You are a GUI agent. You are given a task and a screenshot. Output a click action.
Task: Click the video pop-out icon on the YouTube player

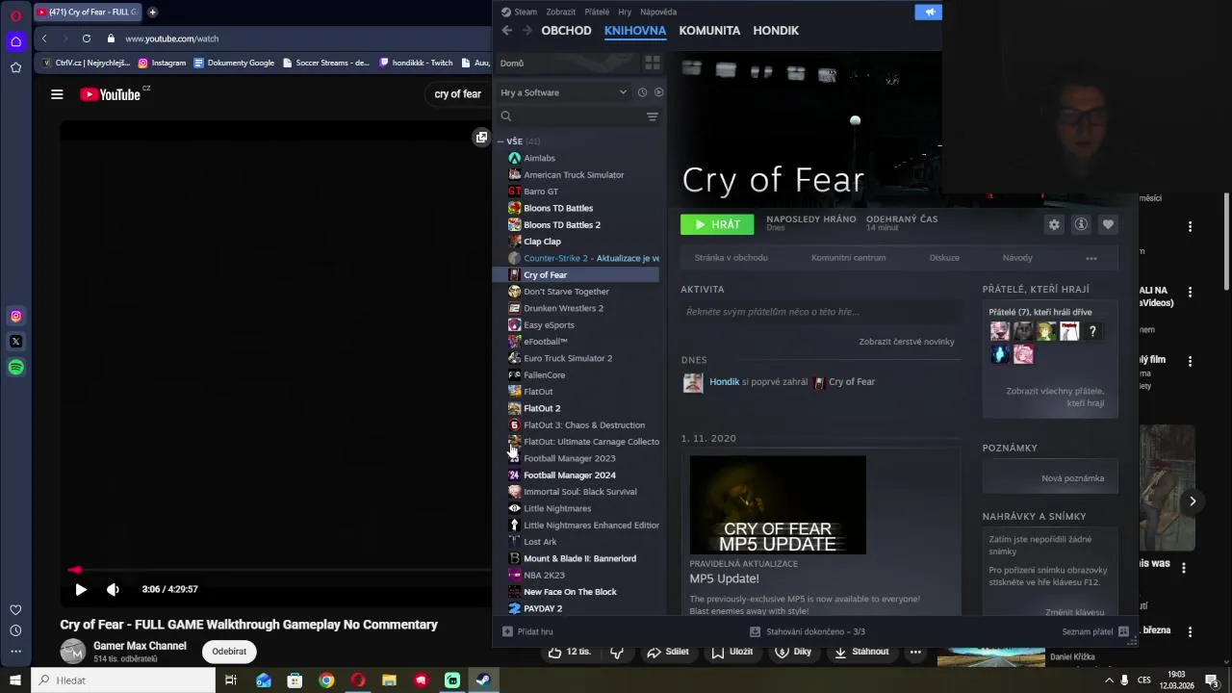481,138
